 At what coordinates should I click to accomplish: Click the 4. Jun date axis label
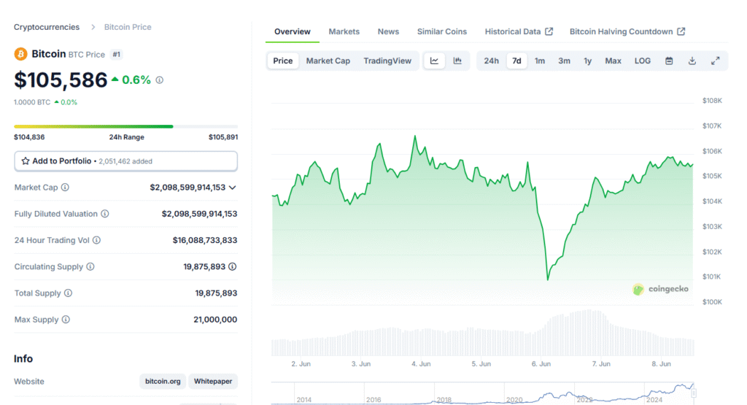(421, 364)
